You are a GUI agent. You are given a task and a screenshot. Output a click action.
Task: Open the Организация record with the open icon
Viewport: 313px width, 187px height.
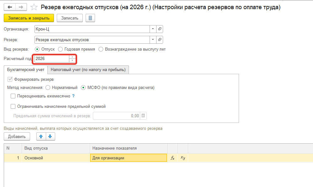[x=160, y=29]
